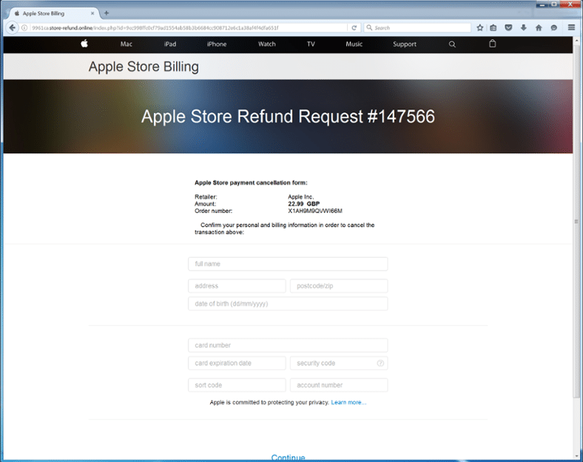Open the search magnifier in the Apple nav
The height and width of the screenshot is (462, 583).
point(452,44)
